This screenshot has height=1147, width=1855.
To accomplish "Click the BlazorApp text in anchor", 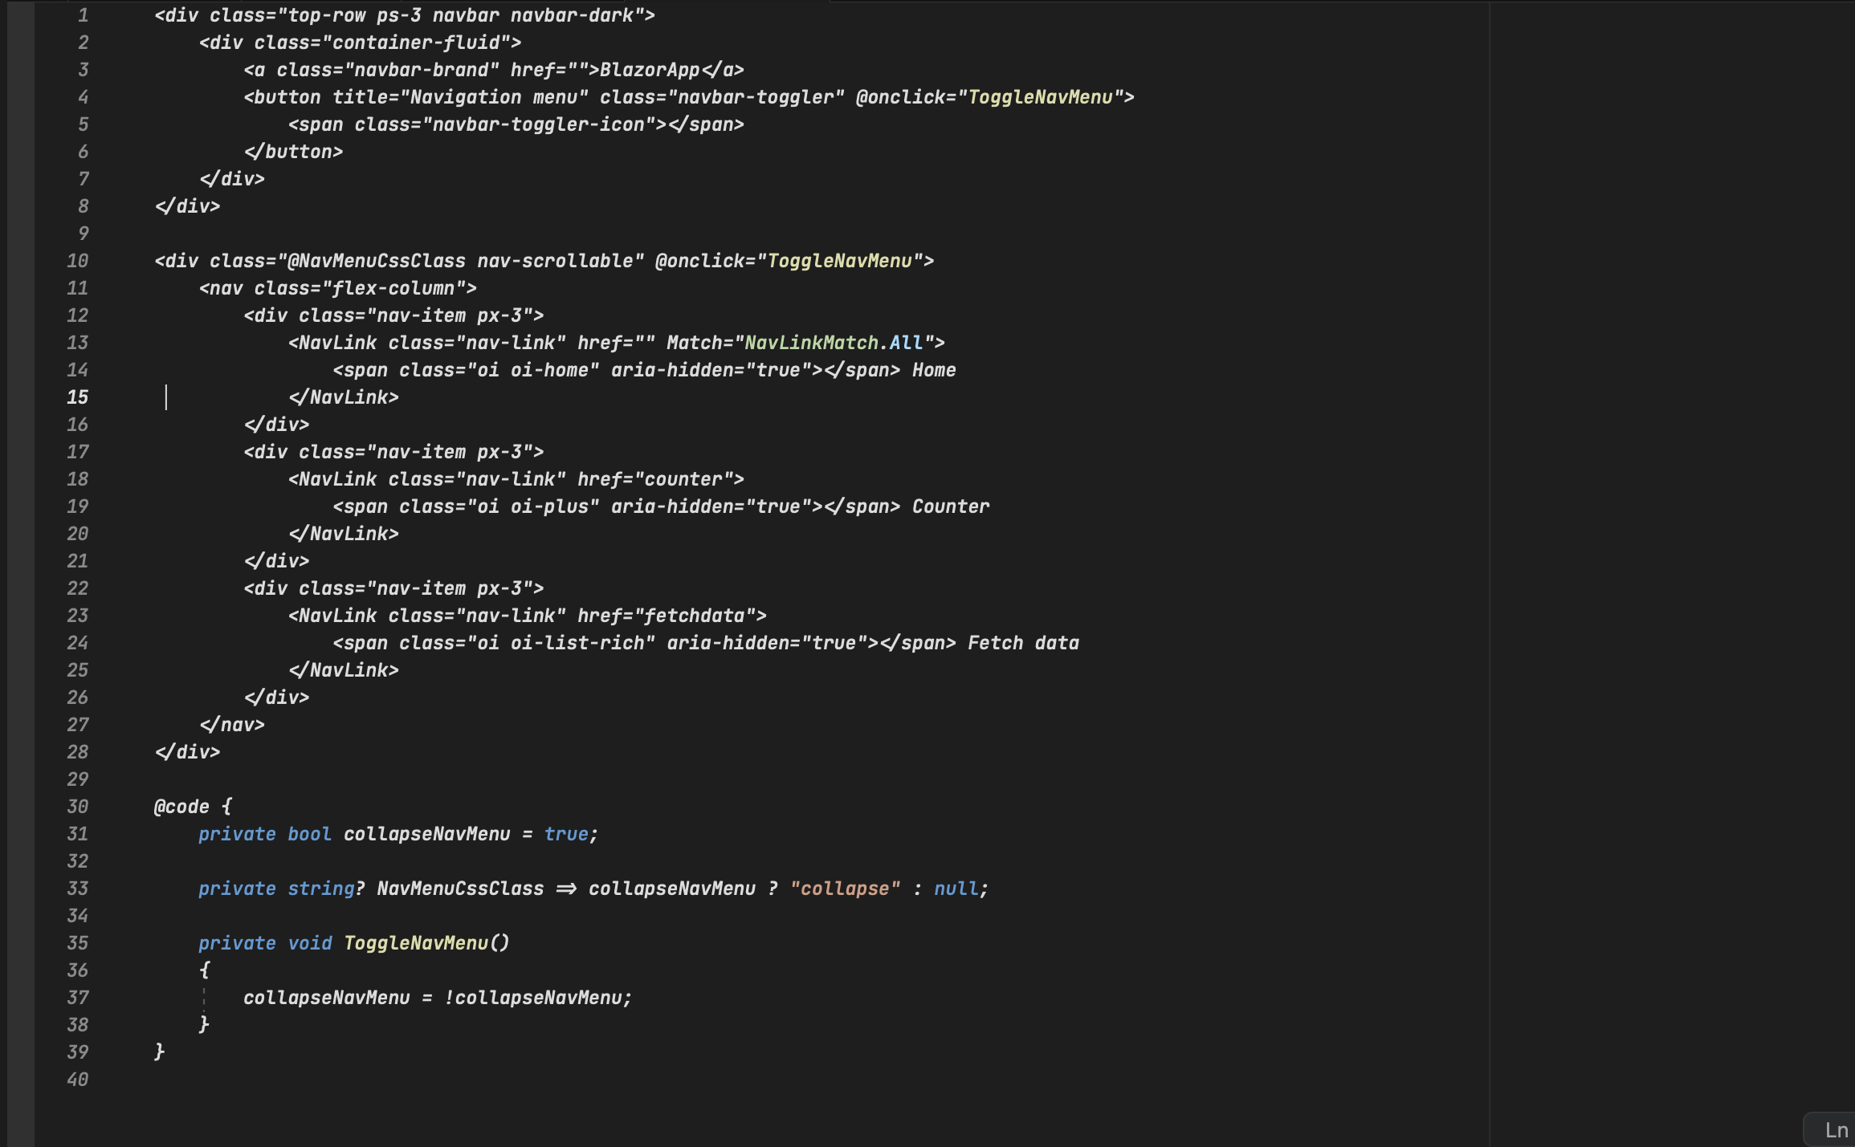I will click(650, 70).
